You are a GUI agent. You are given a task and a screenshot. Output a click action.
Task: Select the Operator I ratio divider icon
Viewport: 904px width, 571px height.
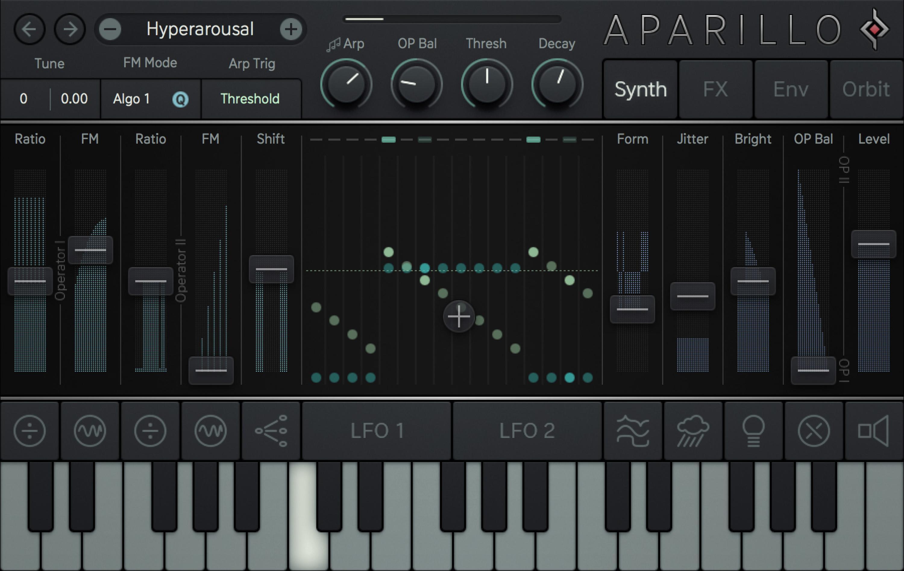point(29,430)
